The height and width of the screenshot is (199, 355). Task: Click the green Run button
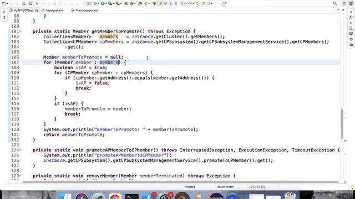(103, 4)
